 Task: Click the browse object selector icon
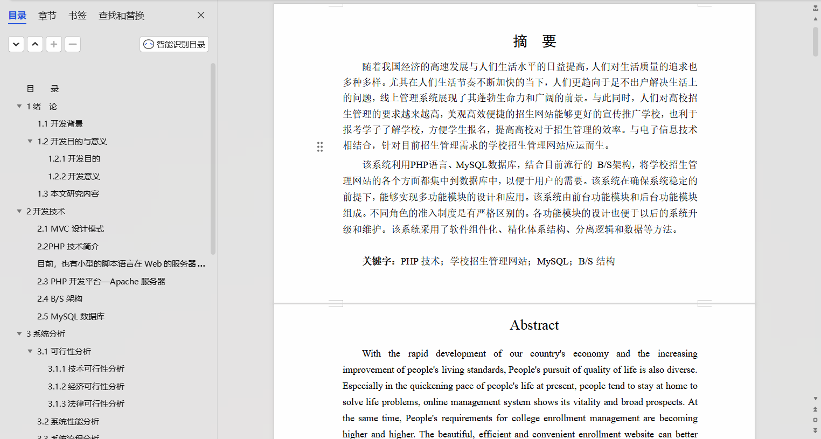coord(816,420)
